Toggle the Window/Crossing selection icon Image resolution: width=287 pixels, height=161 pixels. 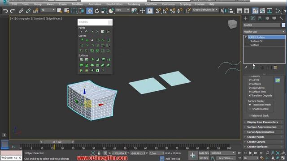coord(81,11)
